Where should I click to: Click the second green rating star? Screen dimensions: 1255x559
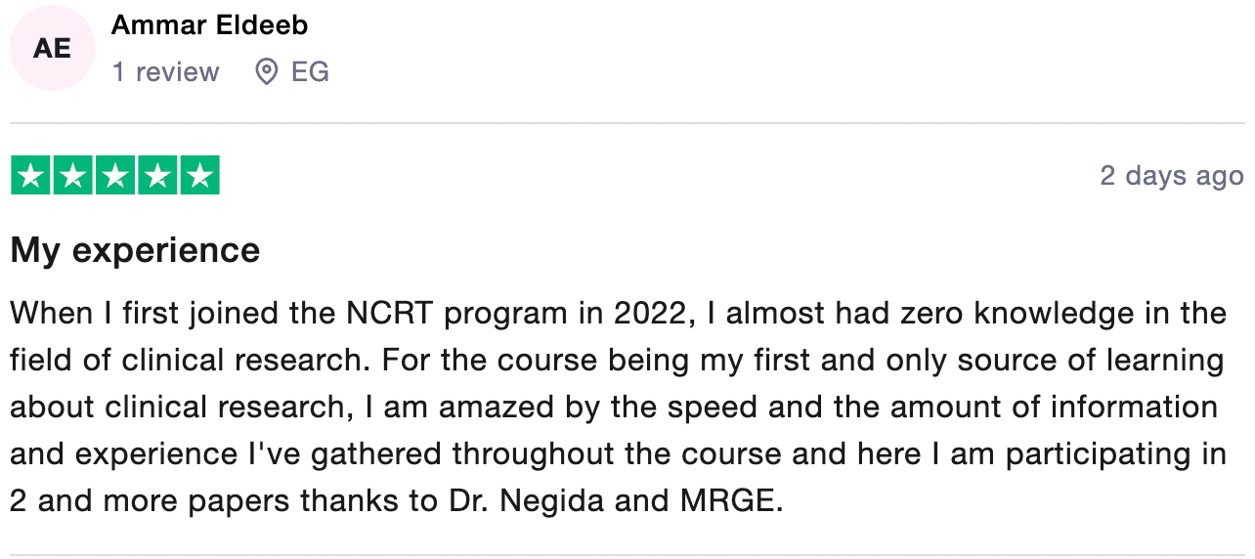[x=73, y=176]
